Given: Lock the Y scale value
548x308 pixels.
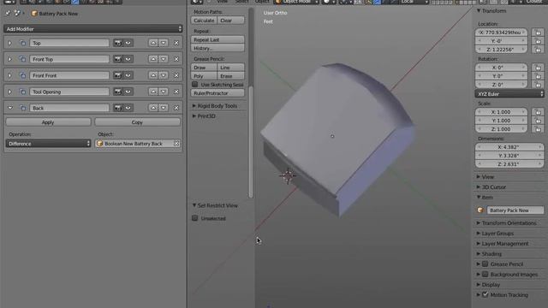Looking at the screenshot, I should (x=538, y=121).
